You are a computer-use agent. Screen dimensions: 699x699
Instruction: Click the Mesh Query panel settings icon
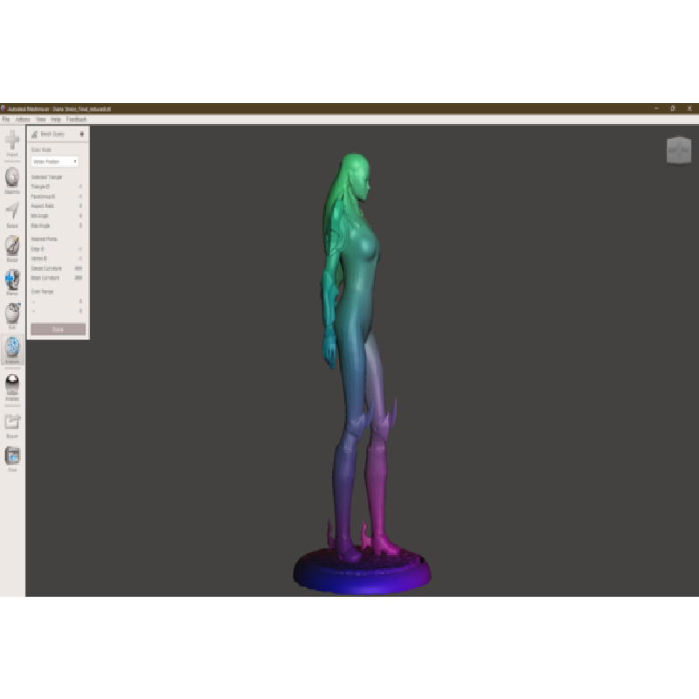pos(82,135)
